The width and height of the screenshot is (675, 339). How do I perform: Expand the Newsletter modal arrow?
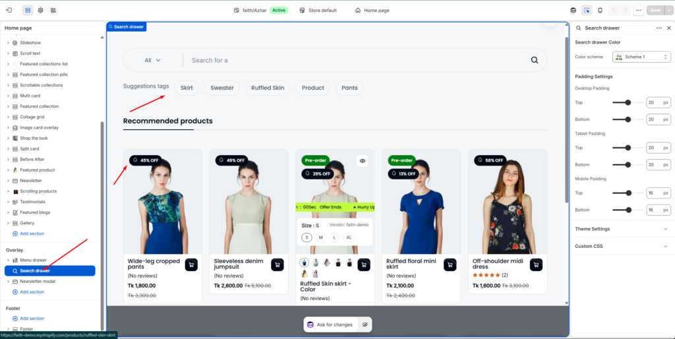point(8,281)
